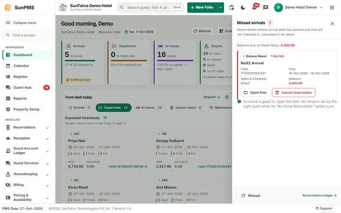Open the Maintenance tab

220,107
